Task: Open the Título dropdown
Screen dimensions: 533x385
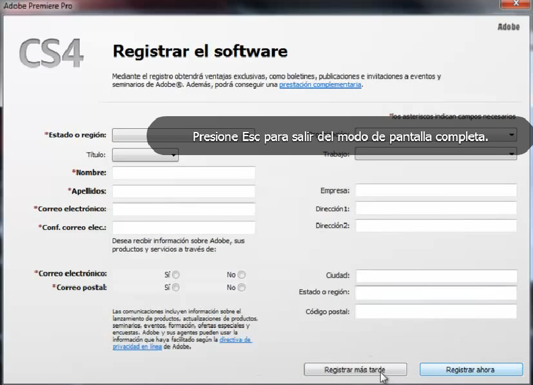Action: coord(145,155)
